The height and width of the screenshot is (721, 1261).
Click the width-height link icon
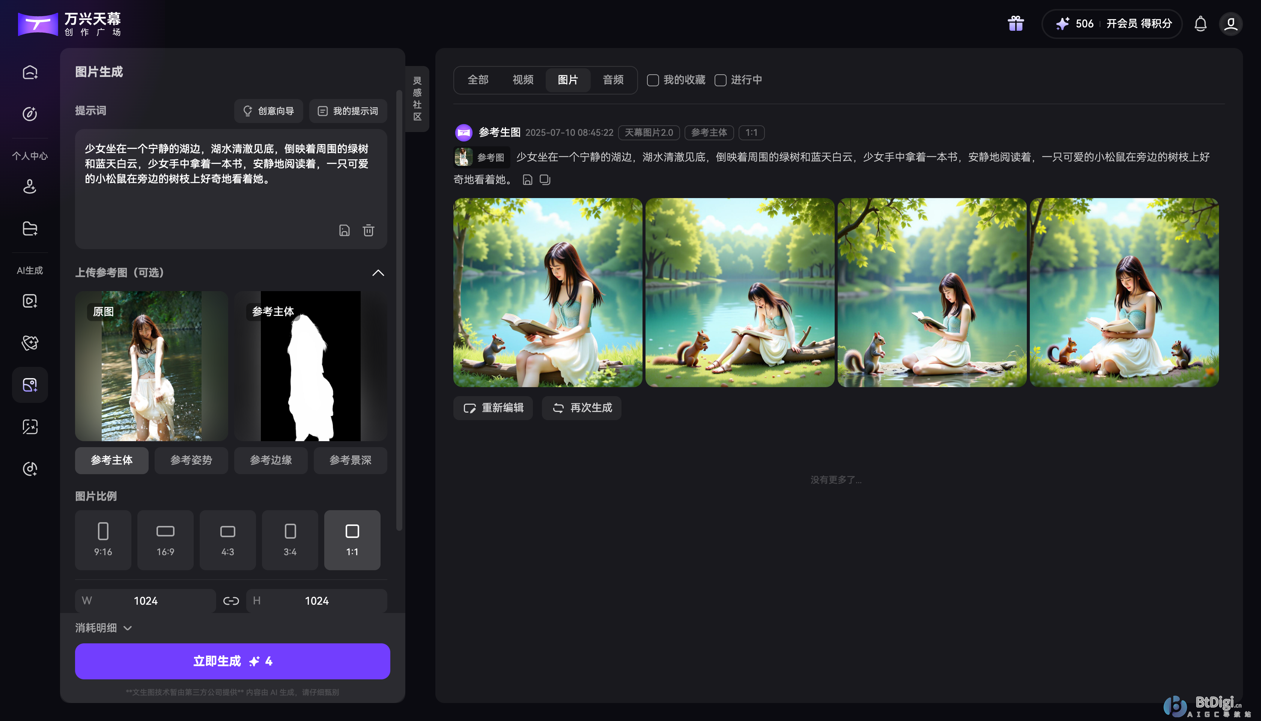(x=231, y=601)
